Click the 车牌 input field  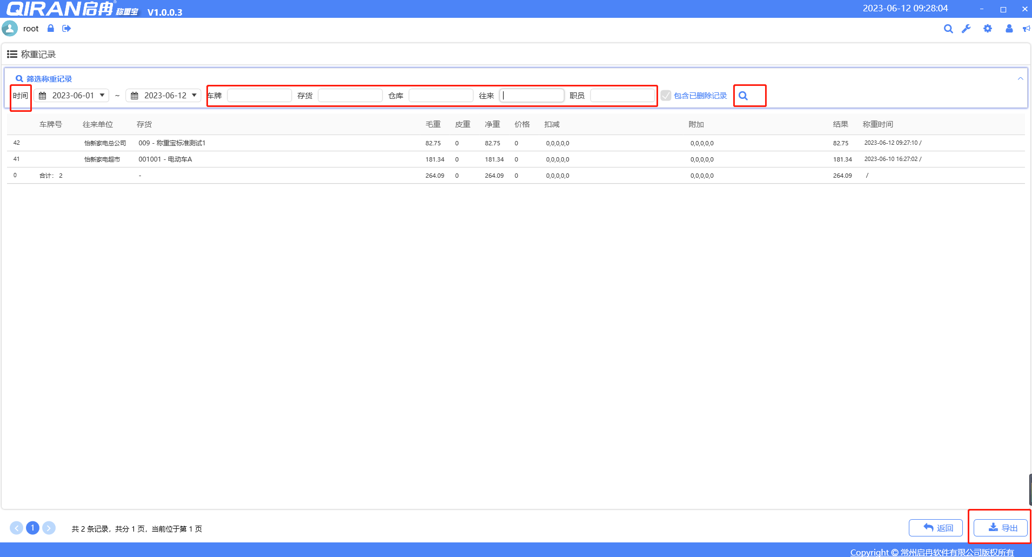(x=259, y=96)
